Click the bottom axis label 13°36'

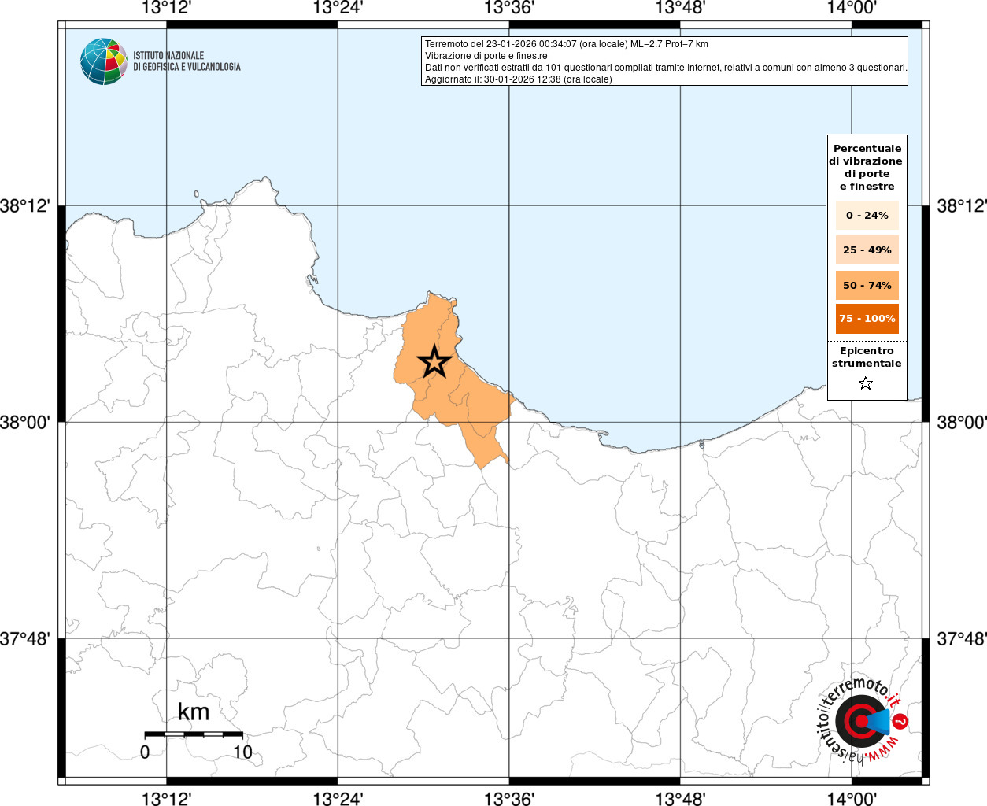508,798
